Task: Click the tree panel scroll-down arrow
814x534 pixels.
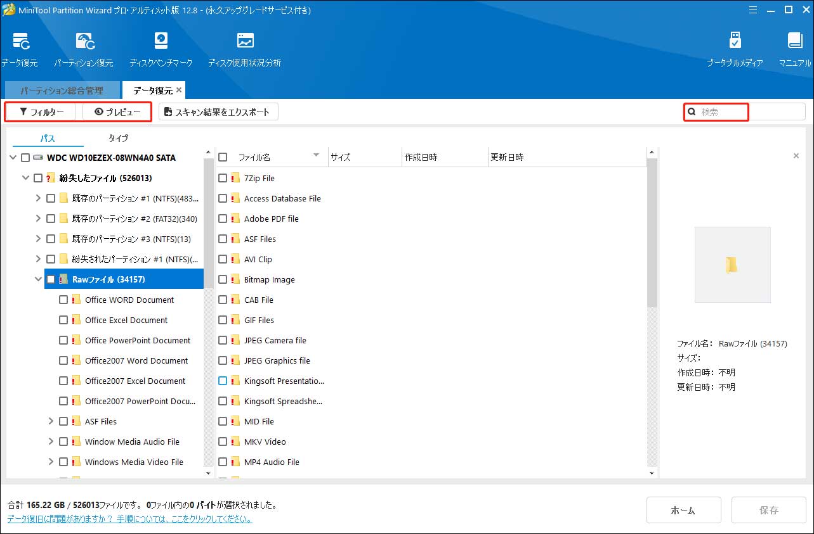Action: point(208,473)
